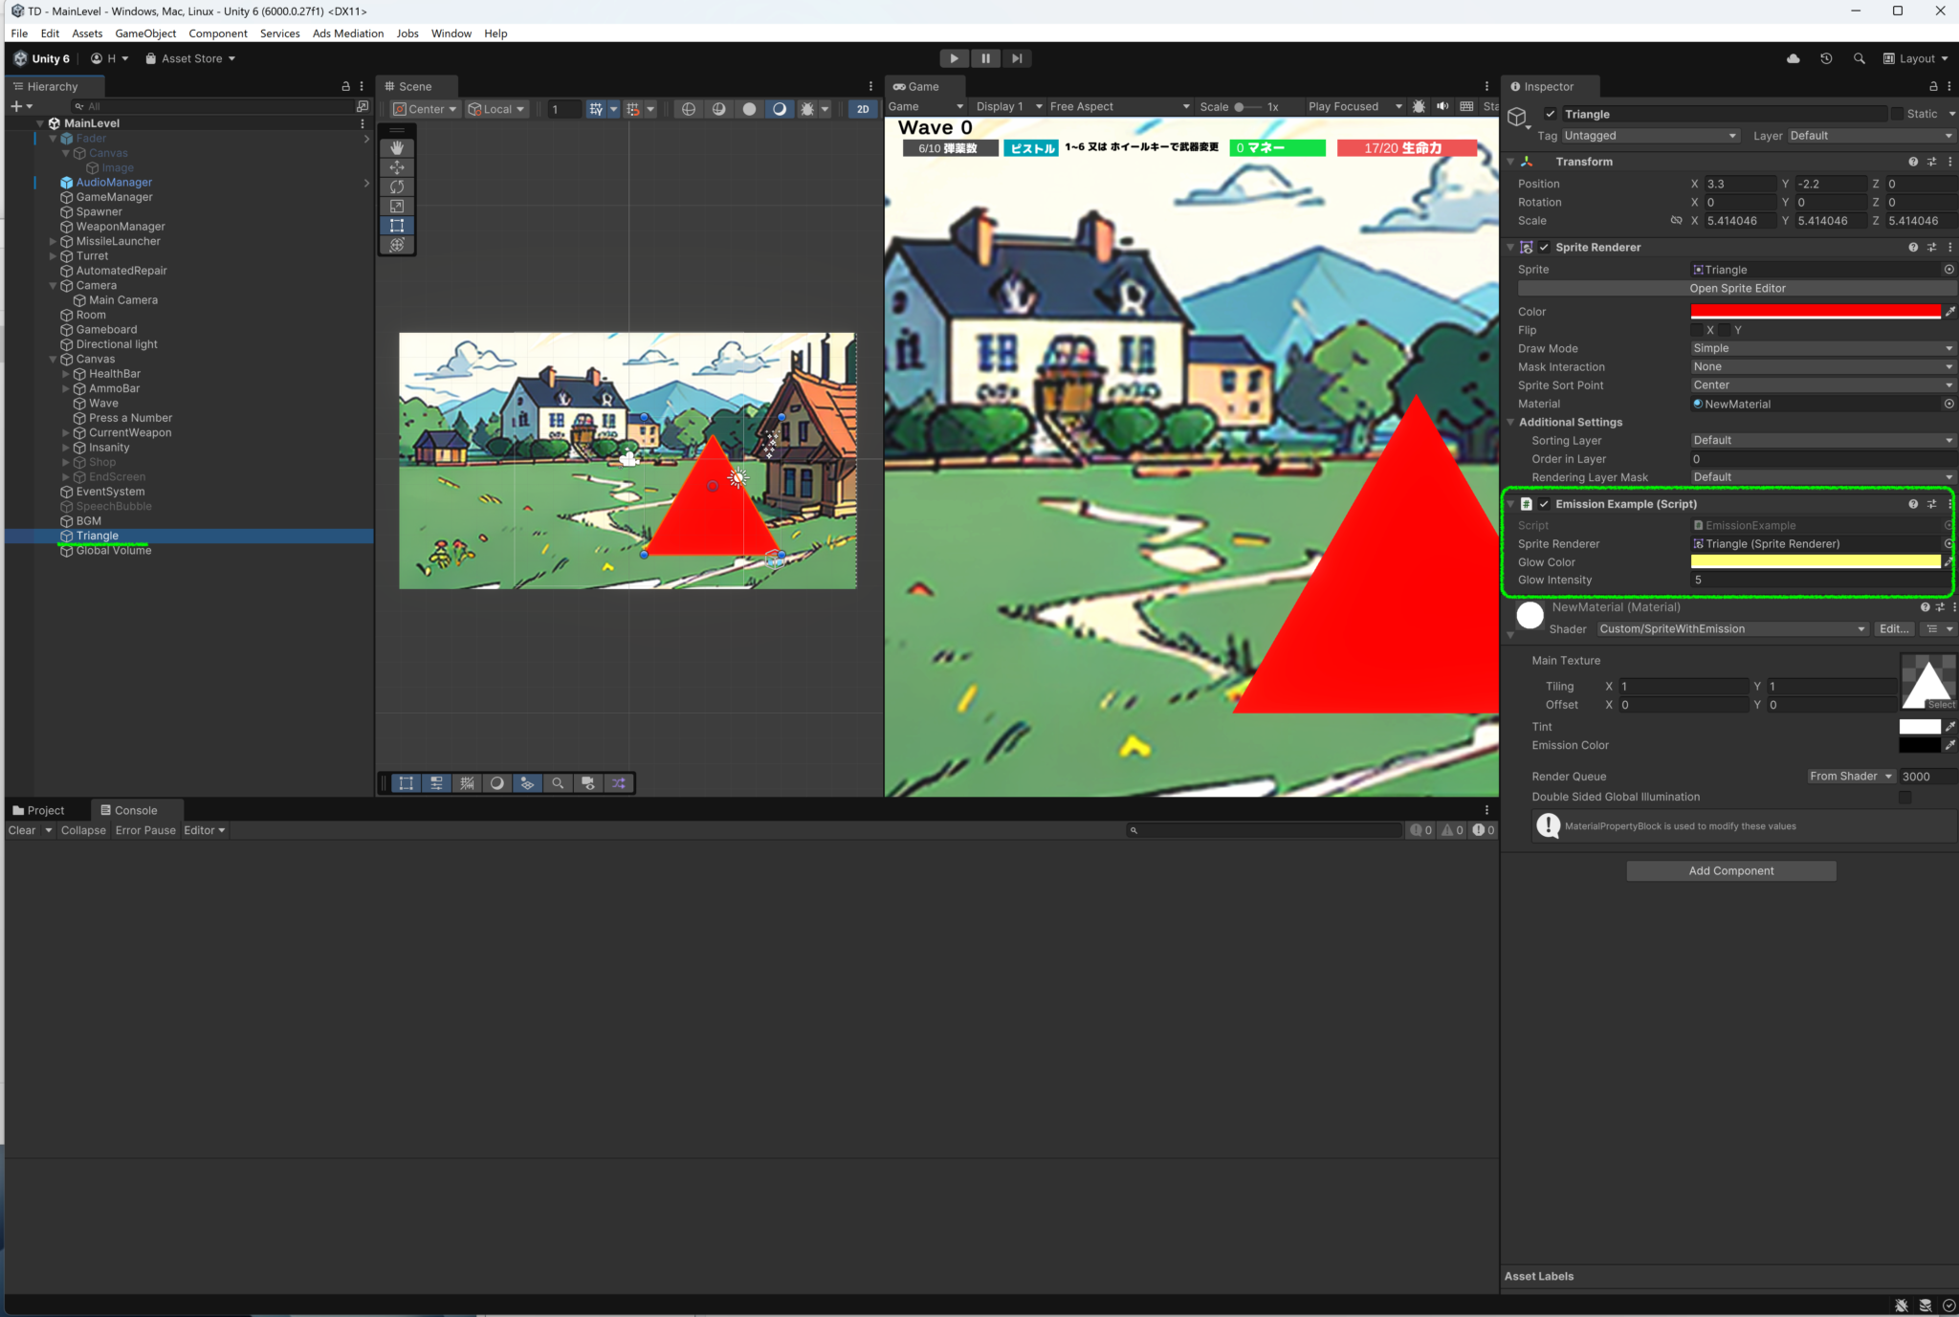Viewport: 1959px width, 1317px height.
Task: Click the Unity cloud services icon
Action: pos(1792,58)
